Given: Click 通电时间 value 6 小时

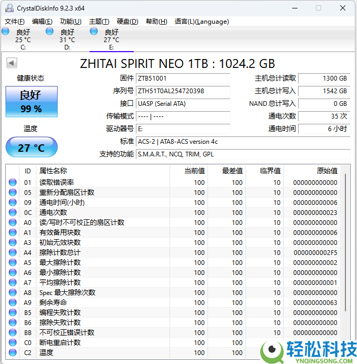Looking at the screenshot, I should pyautogui.click(x=324, y=129).
